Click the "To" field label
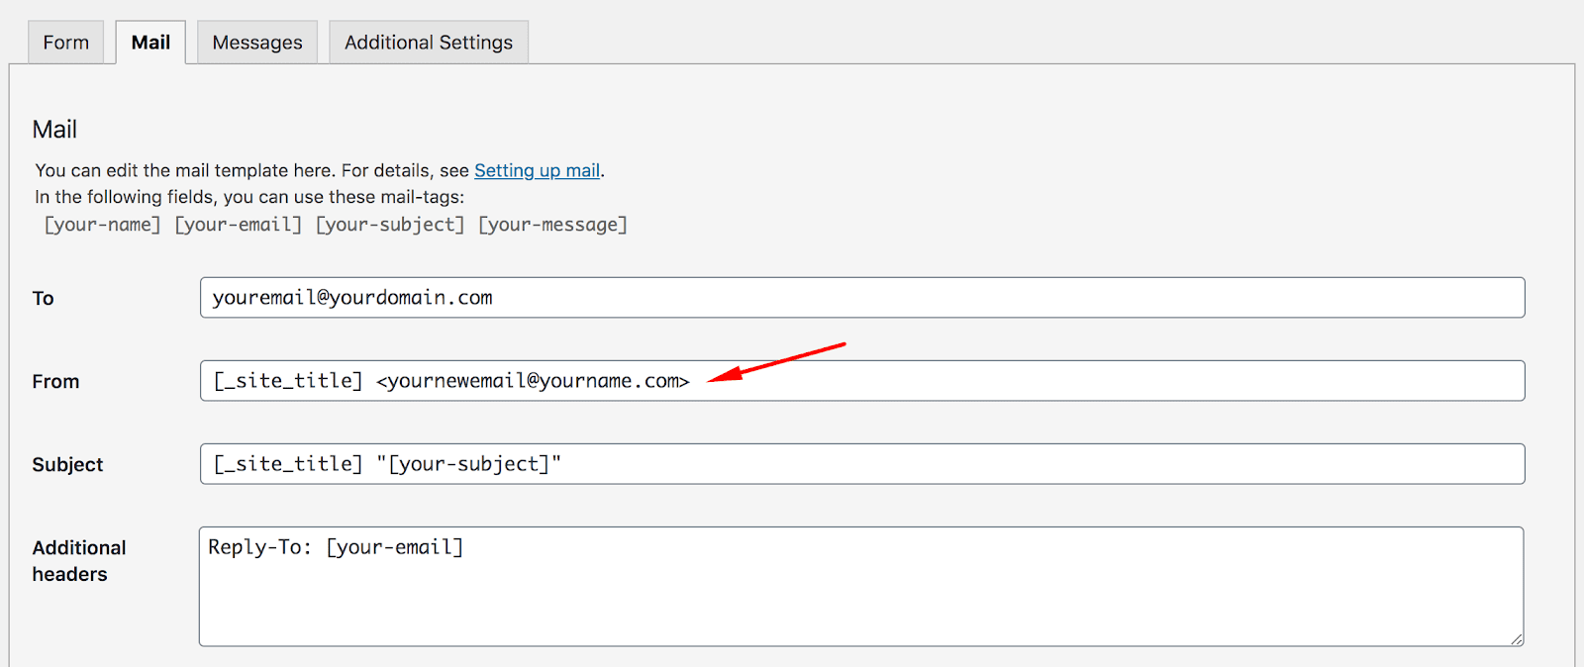 [44, 299]
